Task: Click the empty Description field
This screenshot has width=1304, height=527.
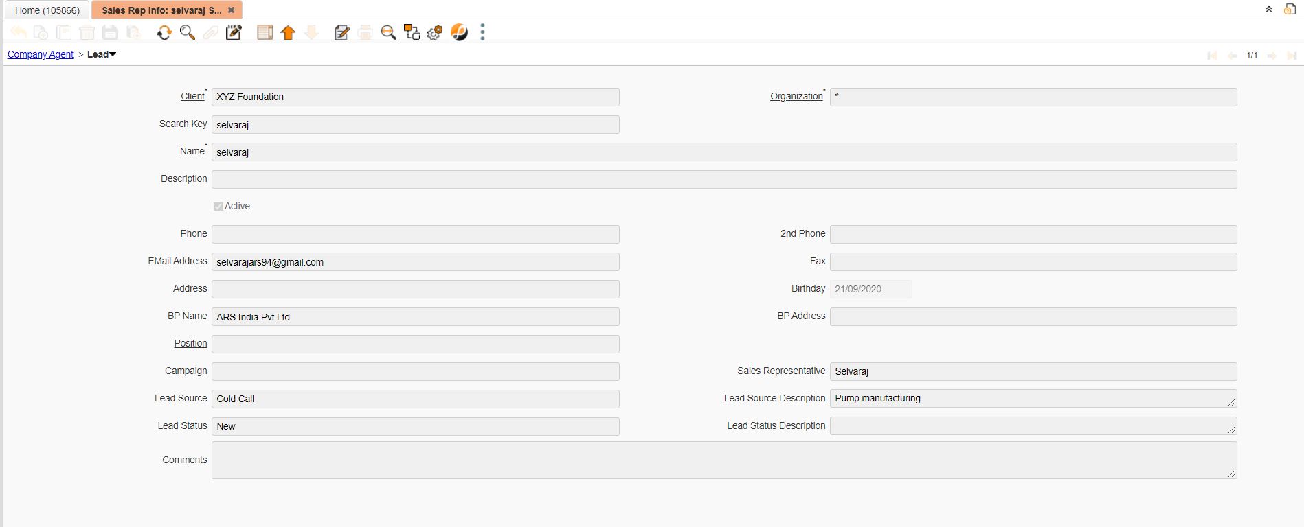Action: click(x=724, y=179)
